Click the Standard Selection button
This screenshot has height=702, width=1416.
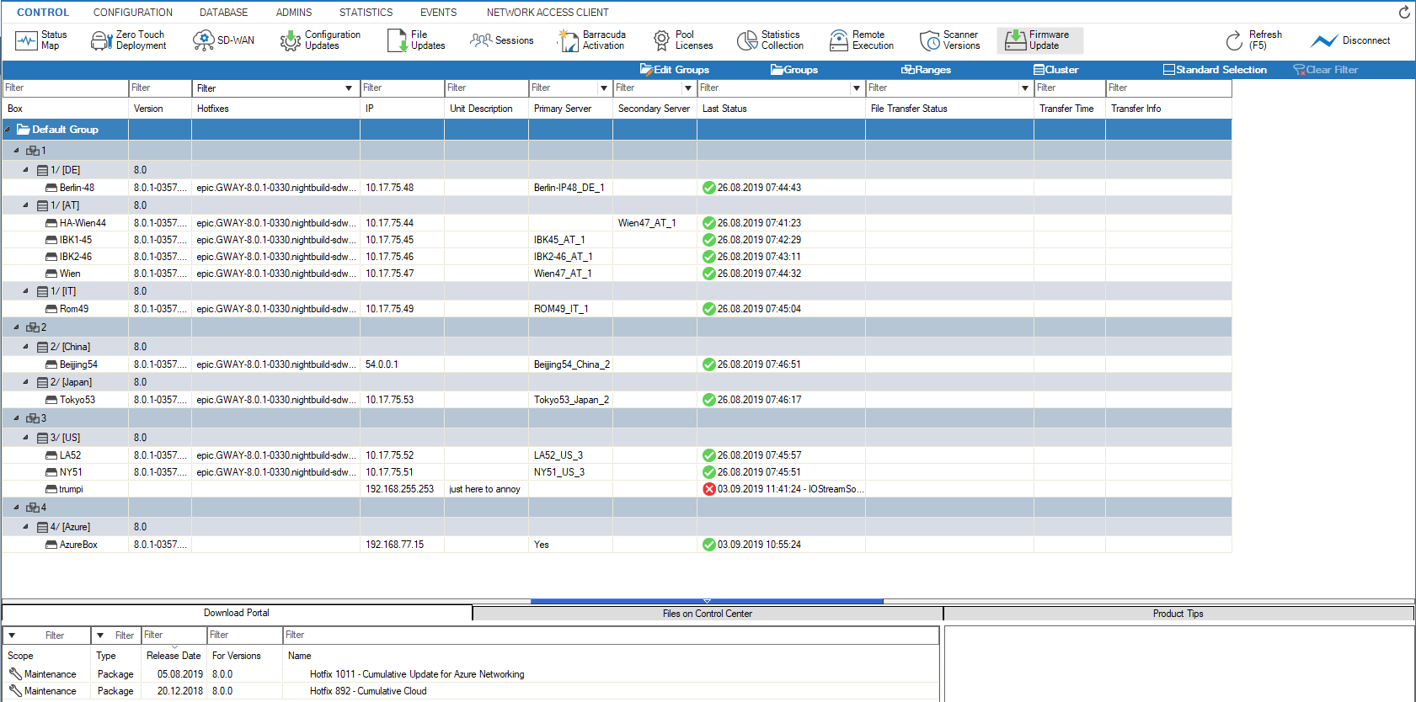[1215, 70]
